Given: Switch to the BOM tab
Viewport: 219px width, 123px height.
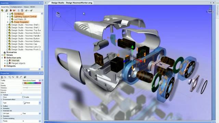Looking at the screenshot, I should click(33, 7).
